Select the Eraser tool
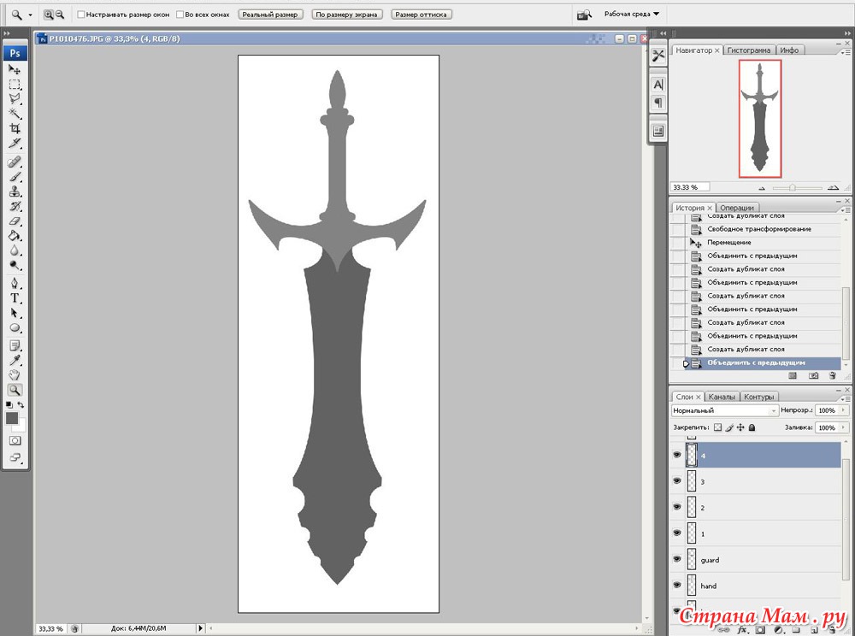This screenshot has width=855, height=636. 15,221
